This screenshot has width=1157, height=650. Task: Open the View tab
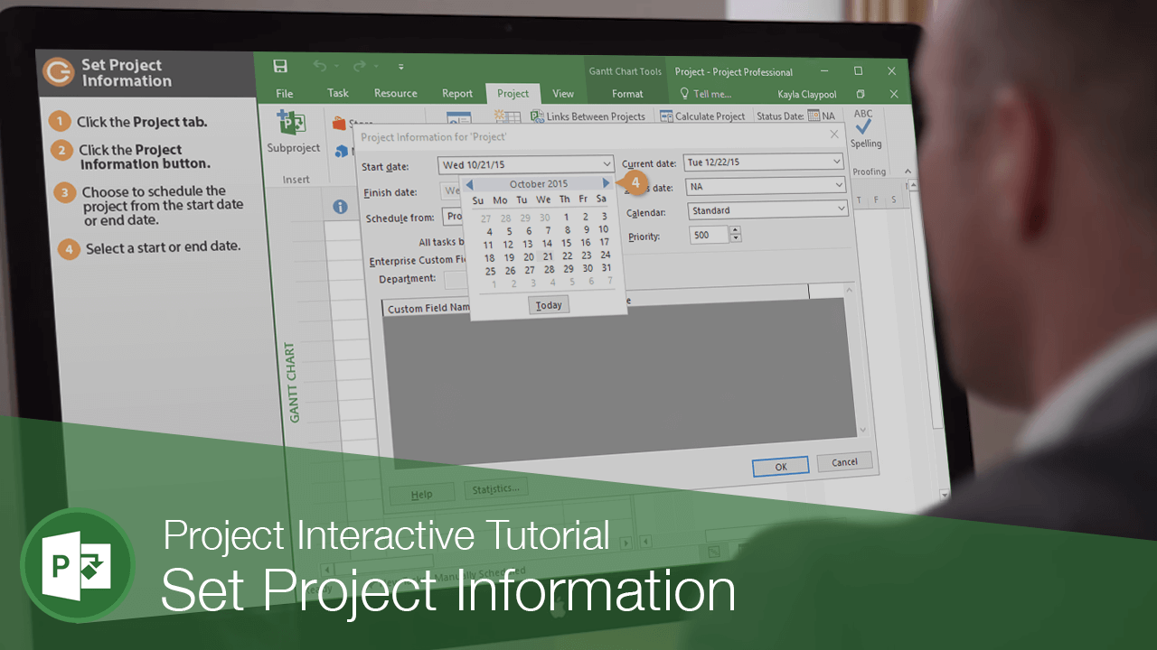pyautogui.click(x=563, y=93)
